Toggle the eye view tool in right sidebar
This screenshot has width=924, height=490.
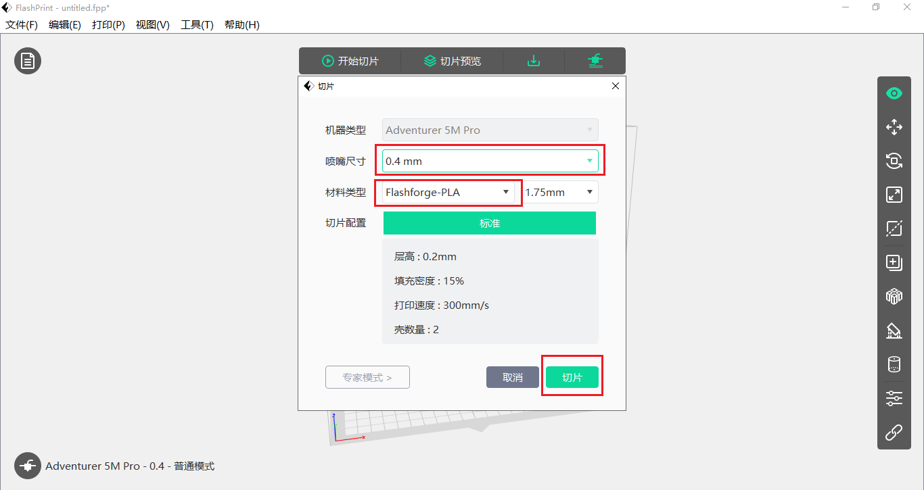point(894,93)
